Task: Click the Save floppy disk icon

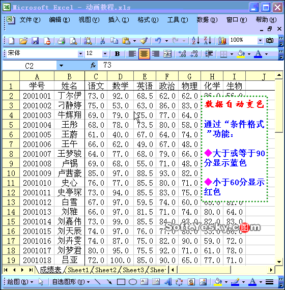Action: click(35, 41)
